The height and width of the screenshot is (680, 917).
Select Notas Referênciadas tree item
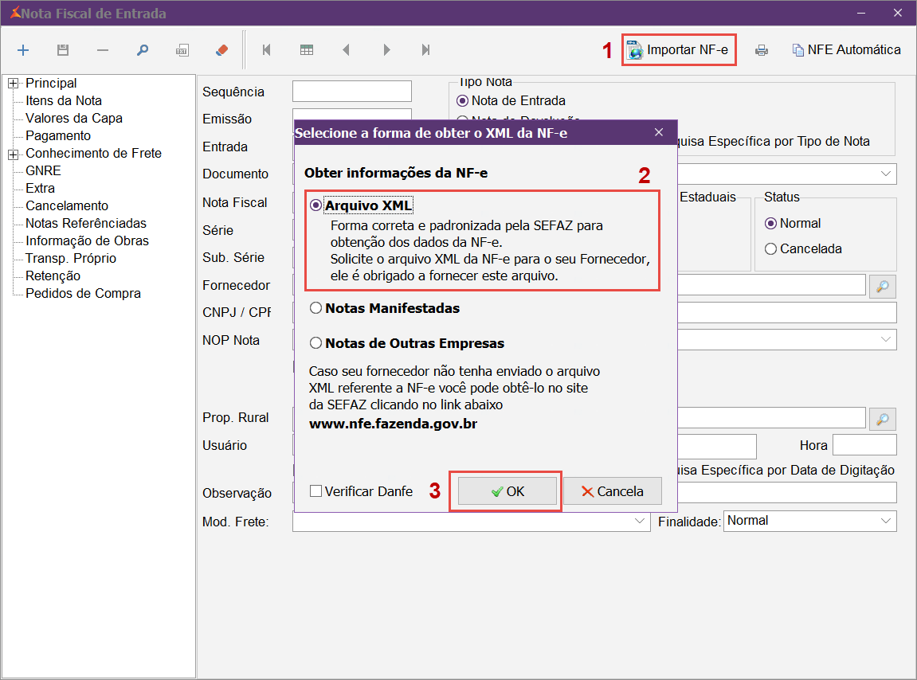[x=86, y=224]
